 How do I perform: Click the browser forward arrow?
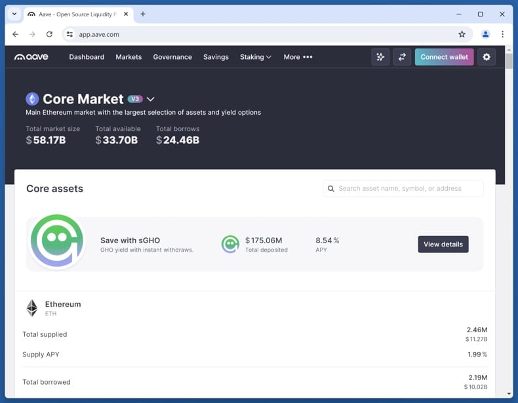tap(32, 34)
